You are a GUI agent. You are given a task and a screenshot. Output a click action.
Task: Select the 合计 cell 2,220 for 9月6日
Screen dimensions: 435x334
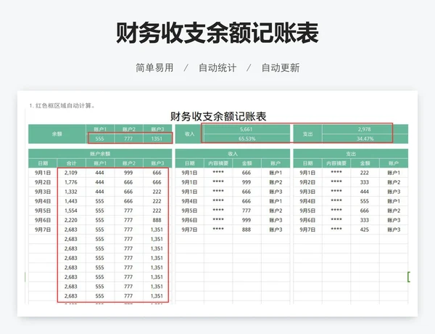click(x=71, y=220)
